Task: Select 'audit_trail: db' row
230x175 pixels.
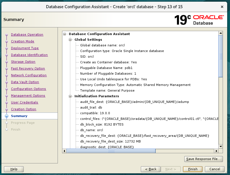Action: tap(91, 107)
